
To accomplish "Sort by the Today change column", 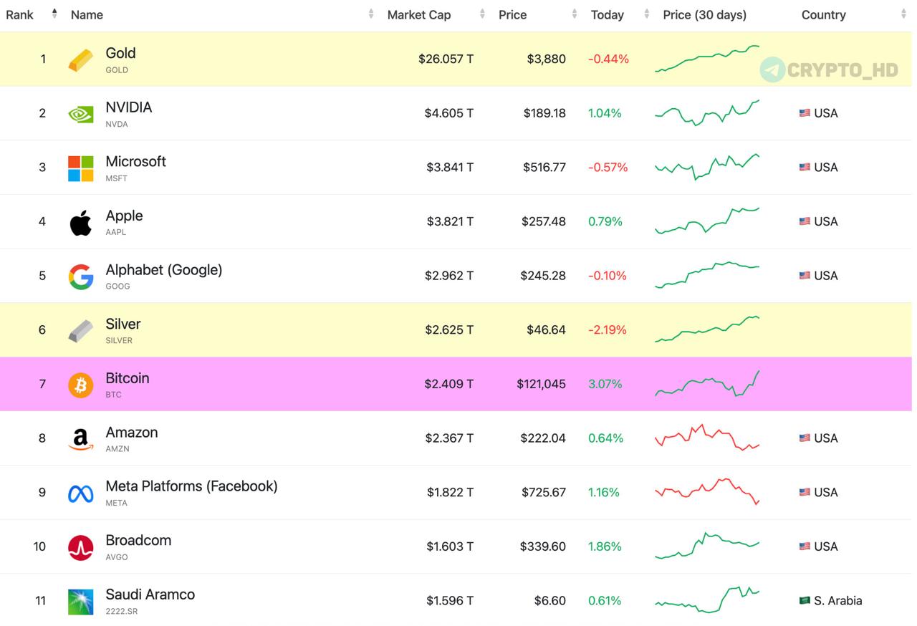I will pos(608,14).
